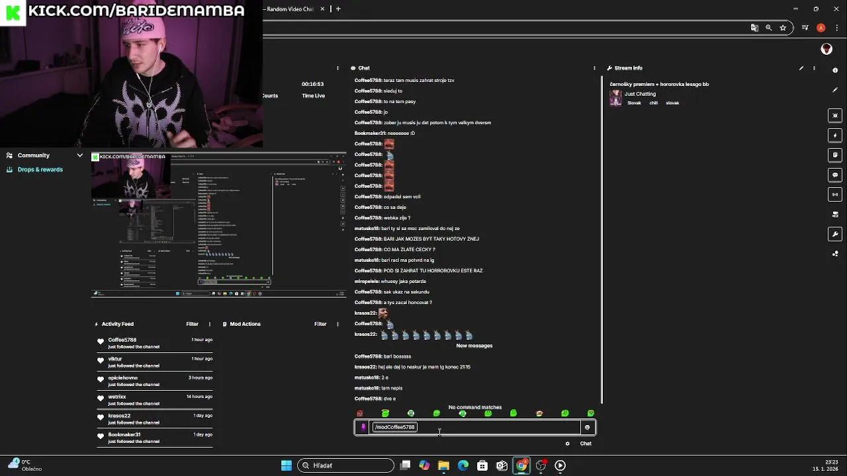Image resolution: width=847 pixels, height=476 pixels.
Task: Click the server hosts icon in sidebar
Action: point(835,215)
